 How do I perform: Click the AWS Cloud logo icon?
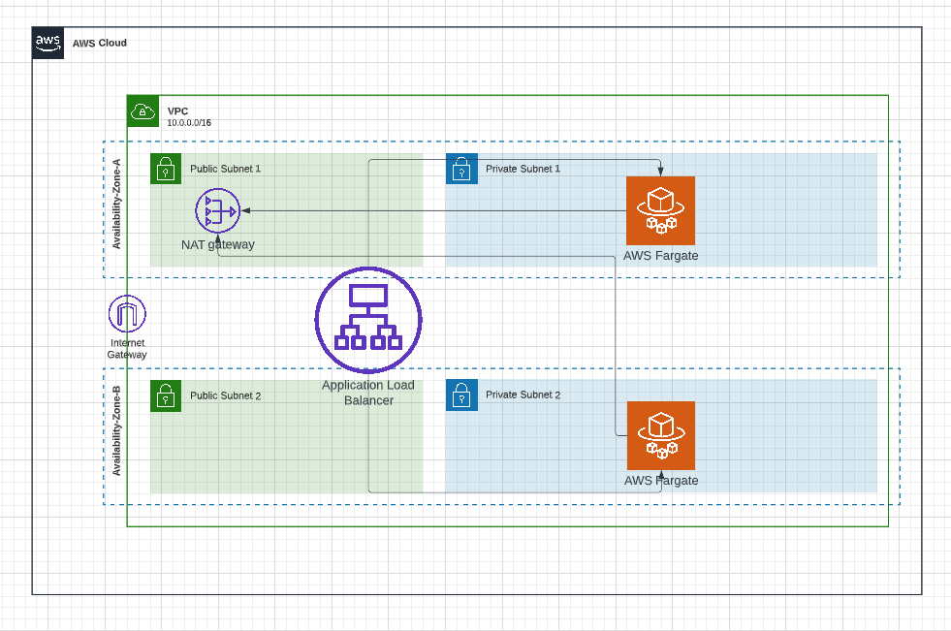(x=47, y=43)
